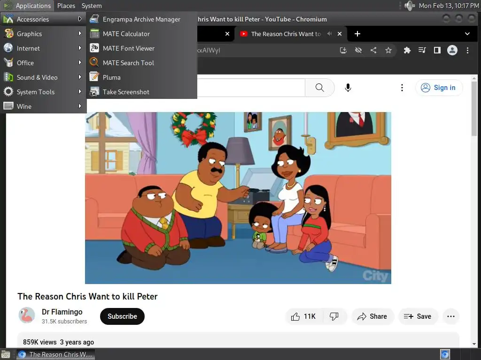Expand the Wine submenu
This screenshot has width=481, height=360.
[43, 106]
